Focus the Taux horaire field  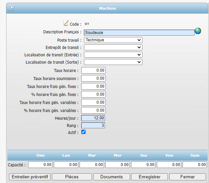[x=93, y=70]
